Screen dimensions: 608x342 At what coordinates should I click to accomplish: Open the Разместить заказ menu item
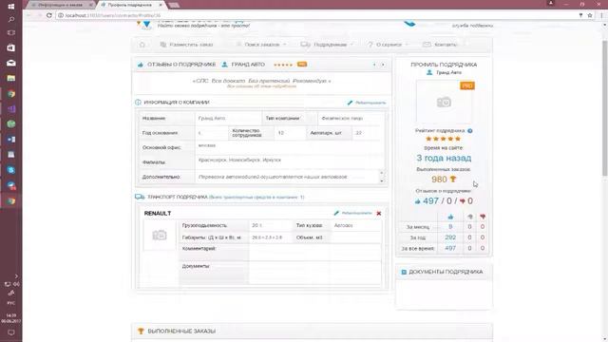[186, 45]
